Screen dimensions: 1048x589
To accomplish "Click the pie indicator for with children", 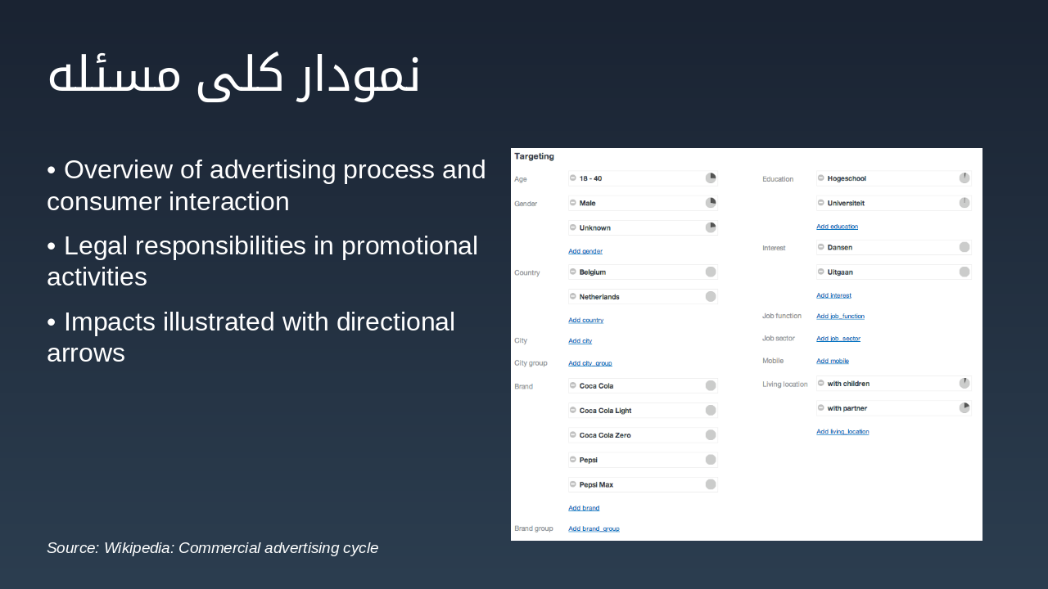I will [964, 383].
